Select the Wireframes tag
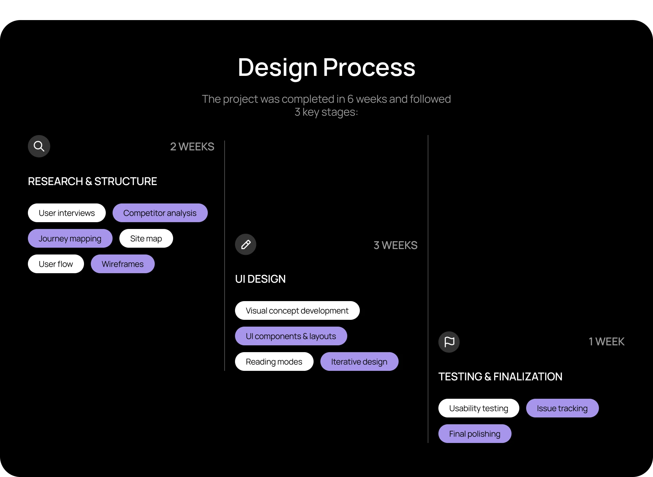This screenshot has width=653, height=477. (x=122, y=264)
